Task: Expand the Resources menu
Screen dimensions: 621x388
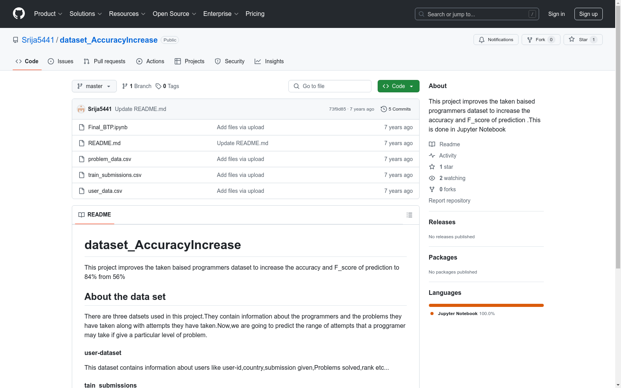Action: pyautogui.click(x=127, y=14)
